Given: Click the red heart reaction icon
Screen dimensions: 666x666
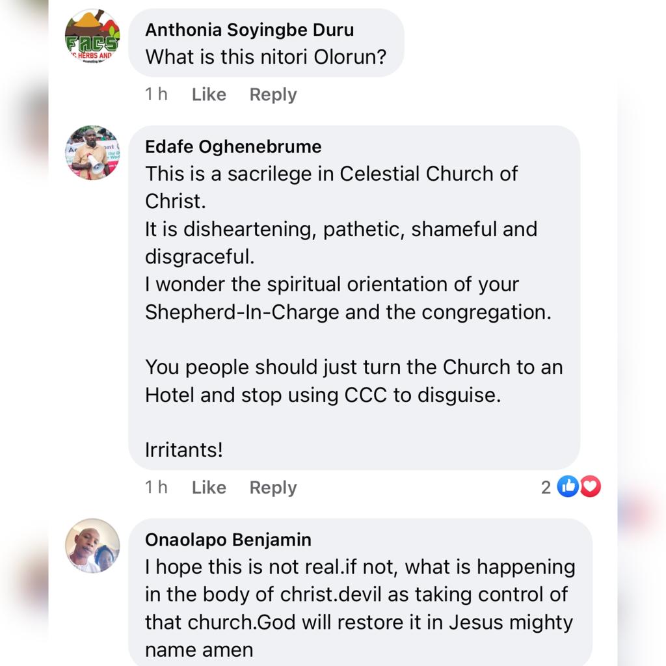Looking at the screenshot, I should pos(590,486).
